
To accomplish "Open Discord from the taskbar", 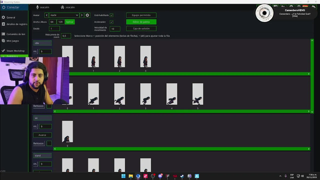I will pyautogui.click(x=160, y=176).
